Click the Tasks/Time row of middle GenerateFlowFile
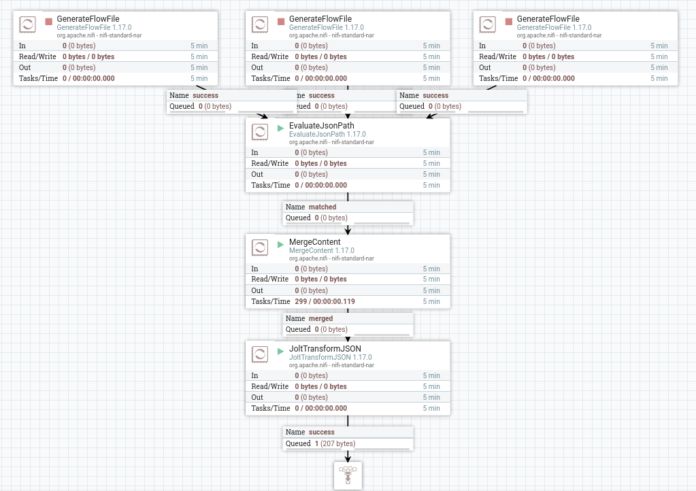 click(348, 78)
